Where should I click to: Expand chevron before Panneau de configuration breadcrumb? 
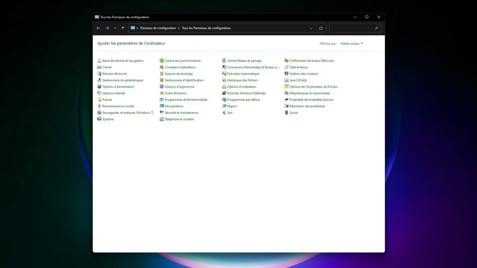point(137,28)
